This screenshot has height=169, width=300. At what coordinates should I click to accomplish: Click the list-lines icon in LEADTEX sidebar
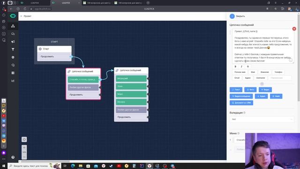tap(13, 73)
